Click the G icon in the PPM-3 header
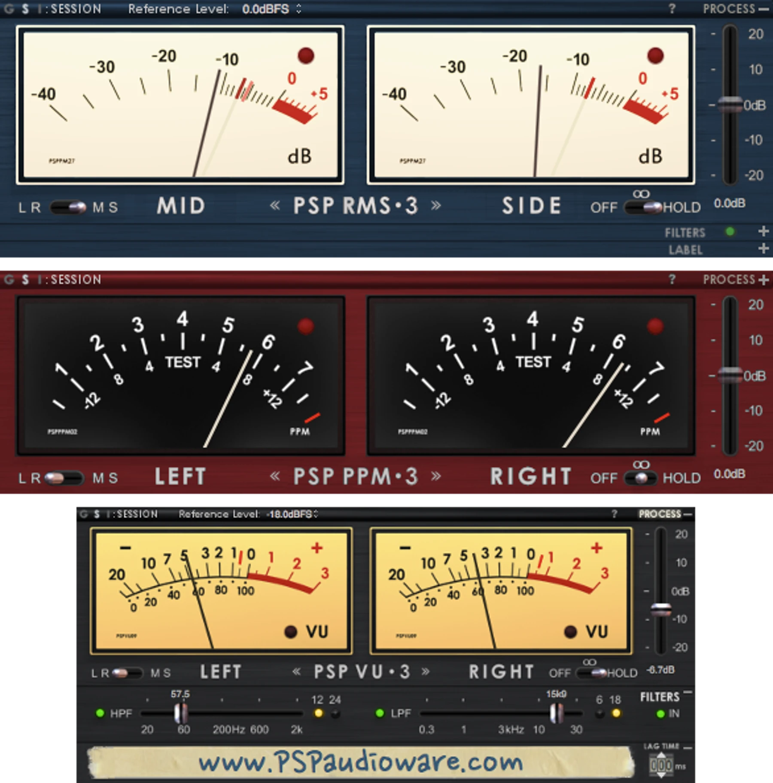The width and height of the screenshot is (773, 783). pos(9,280)
